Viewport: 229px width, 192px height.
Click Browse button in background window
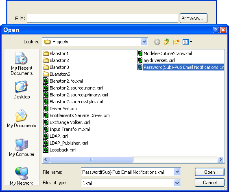(194, 18)
